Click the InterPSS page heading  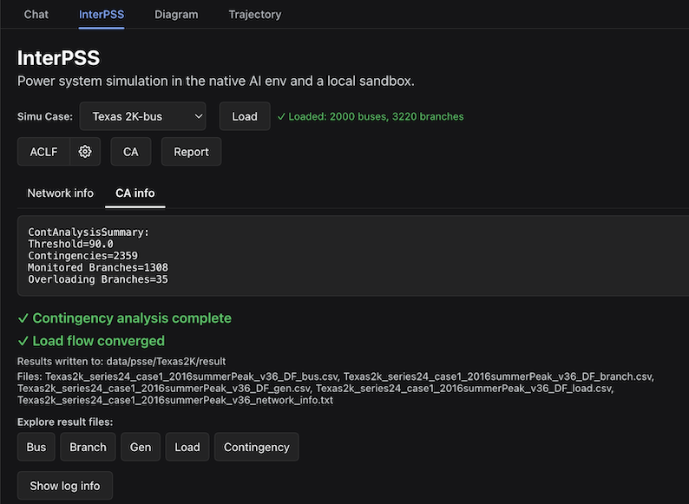coord(58,58)
